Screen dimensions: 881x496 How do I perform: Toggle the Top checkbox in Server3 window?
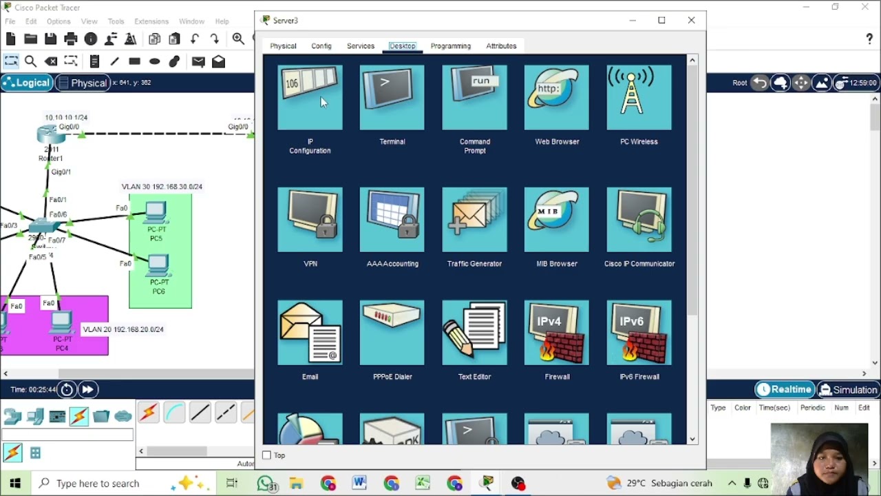tap(267, 455)
